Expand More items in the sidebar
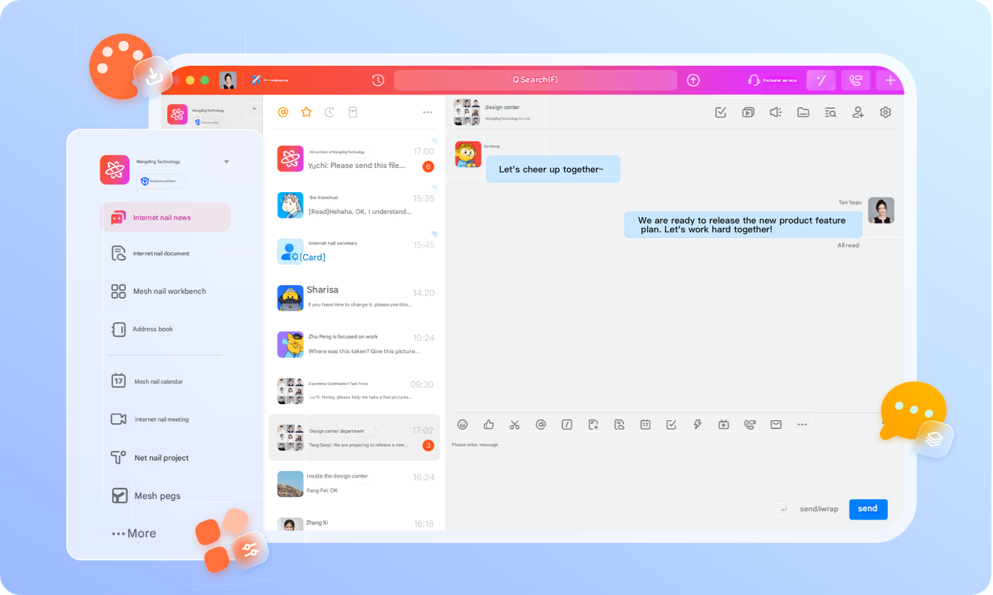Screen dimensions: 993x595 135,534
